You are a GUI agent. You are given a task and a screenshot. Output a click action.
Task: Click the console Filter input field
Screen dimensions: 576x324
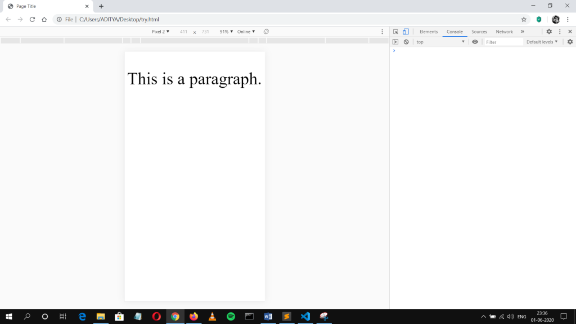click(503, 42)
